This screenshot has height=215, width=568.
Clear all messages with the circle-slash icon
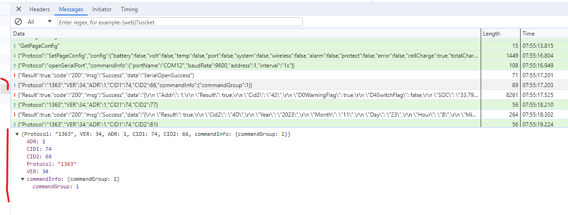tap(18, 22)
